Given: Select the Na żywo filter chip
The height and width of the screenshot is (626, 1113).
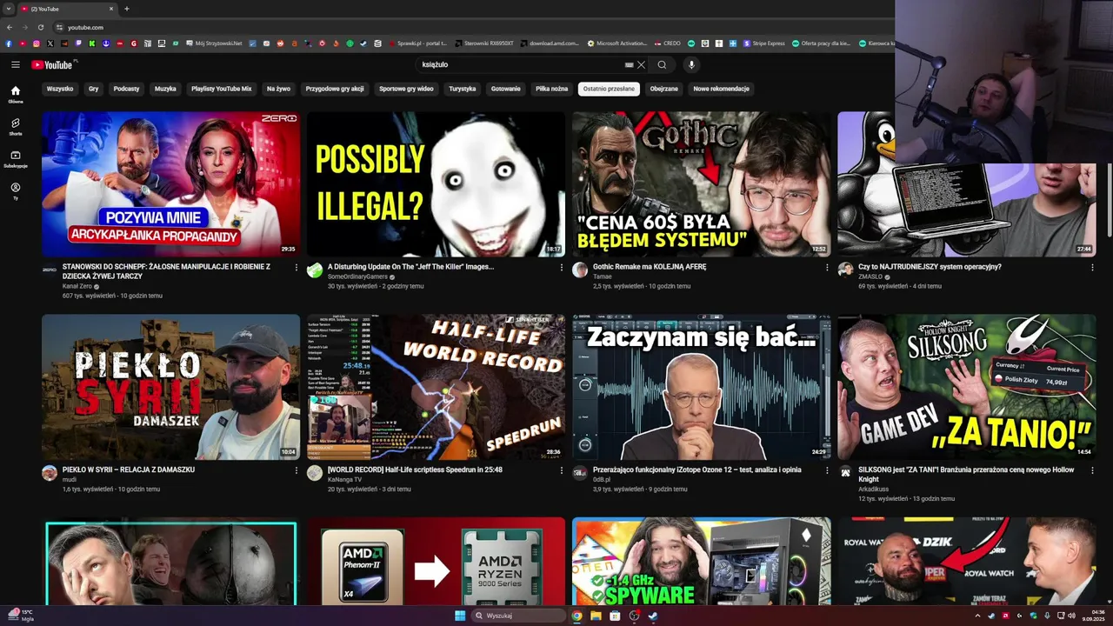Looking at the screenshot, I should pyautogui.click(x=278, y=89).
